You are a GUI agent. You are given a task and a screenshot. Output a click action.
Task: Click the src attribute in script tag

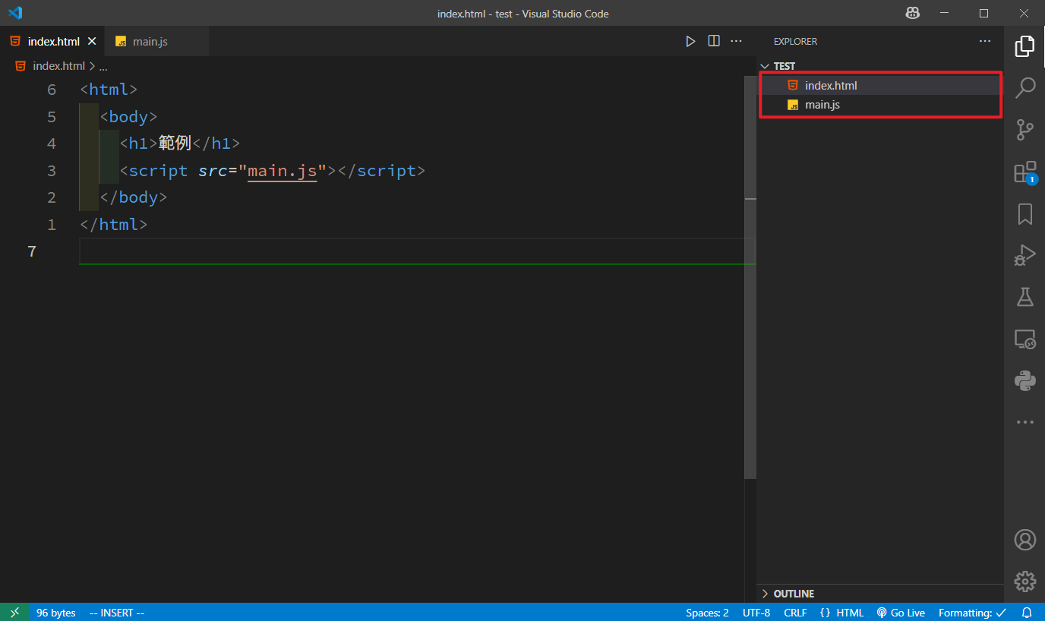213,170
